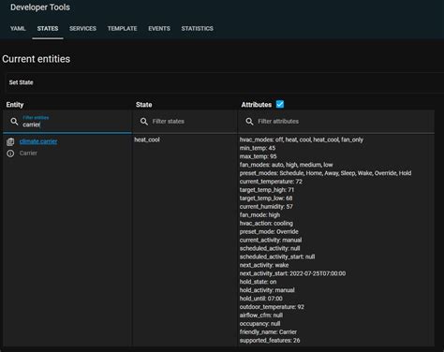Click fan_mode: high line
444x352 pixels.
coord(259,215)
